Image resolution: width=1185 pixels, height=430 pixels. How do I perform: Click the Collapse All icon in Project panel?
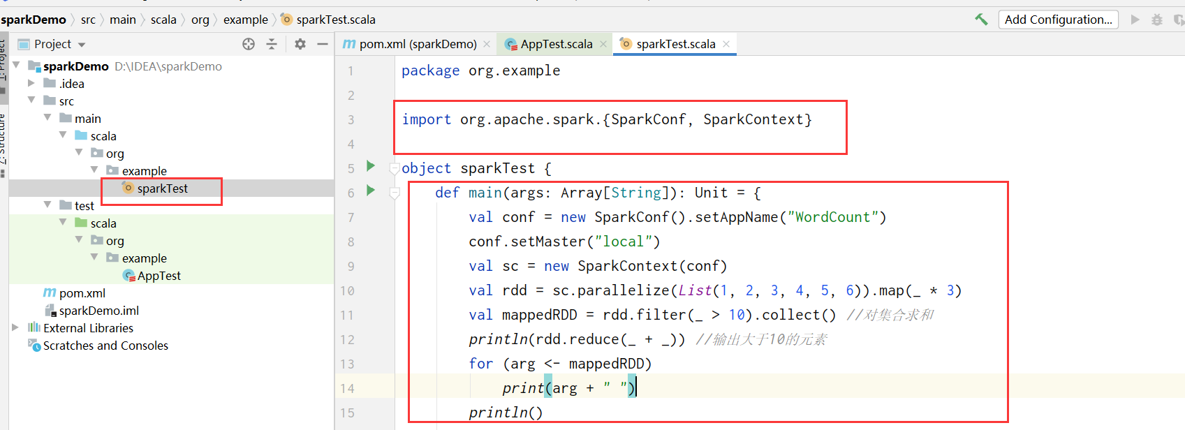point(272,44)
